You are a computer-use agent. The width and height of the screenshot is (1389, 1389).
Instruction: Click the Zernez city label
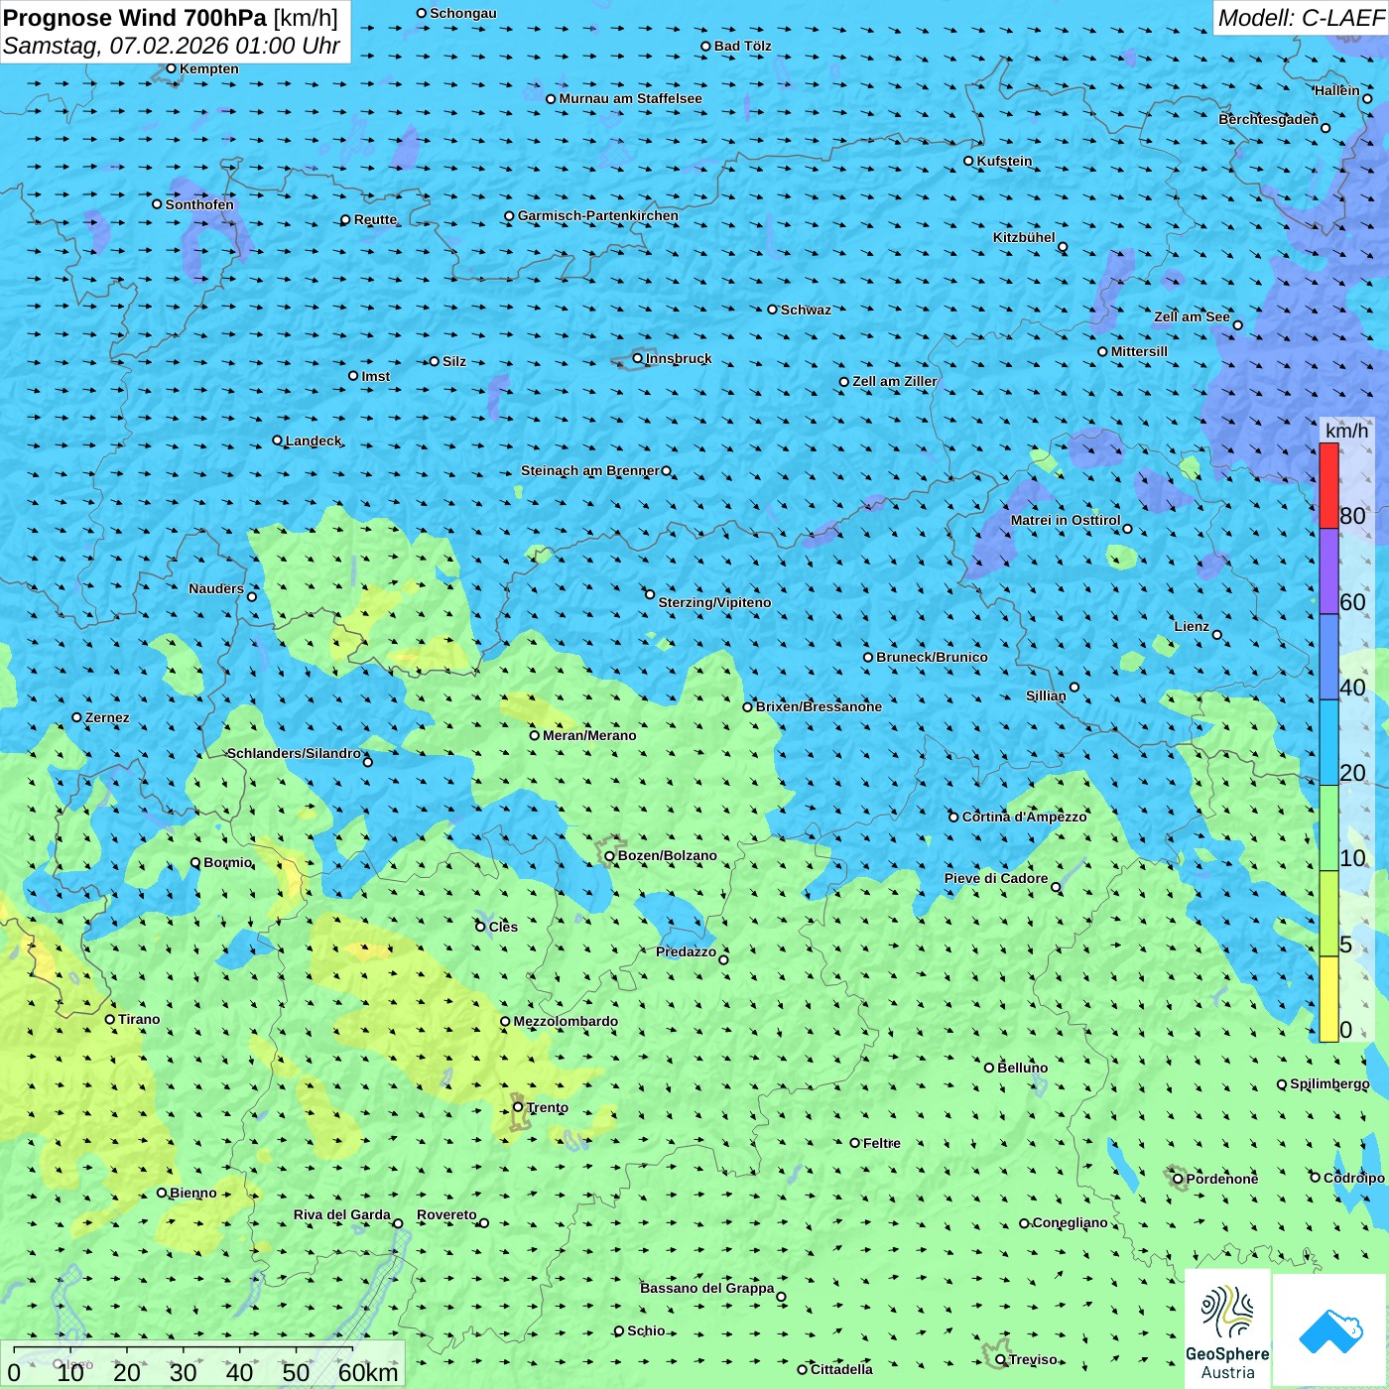tap(107, 717)
